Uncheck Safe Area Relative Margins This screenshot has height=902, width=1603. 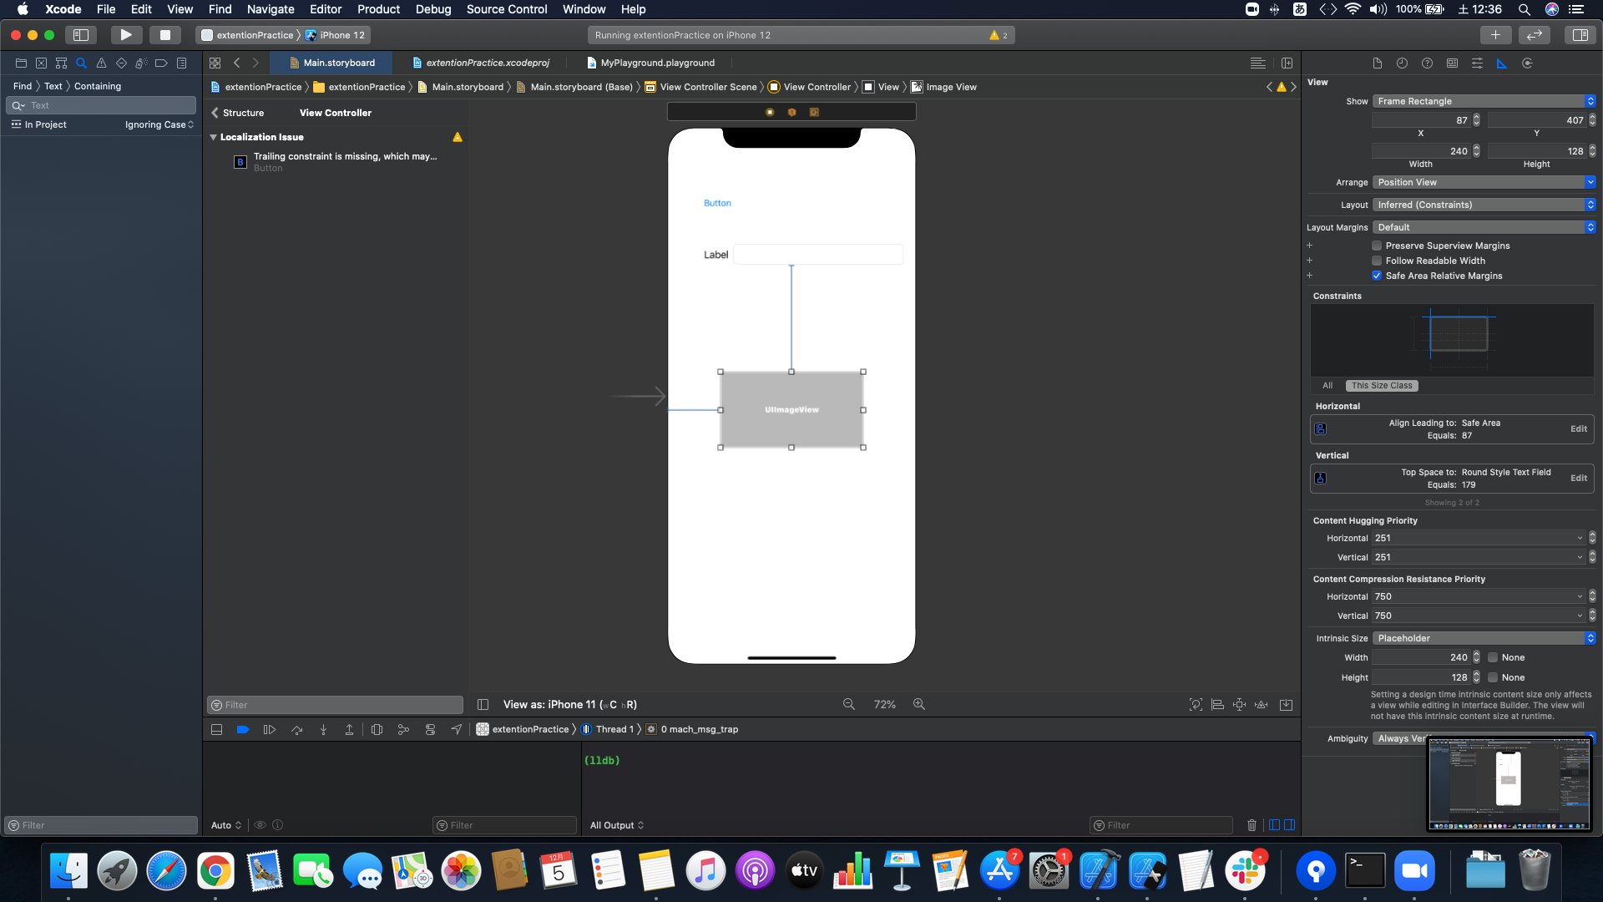click(1377, 276)
